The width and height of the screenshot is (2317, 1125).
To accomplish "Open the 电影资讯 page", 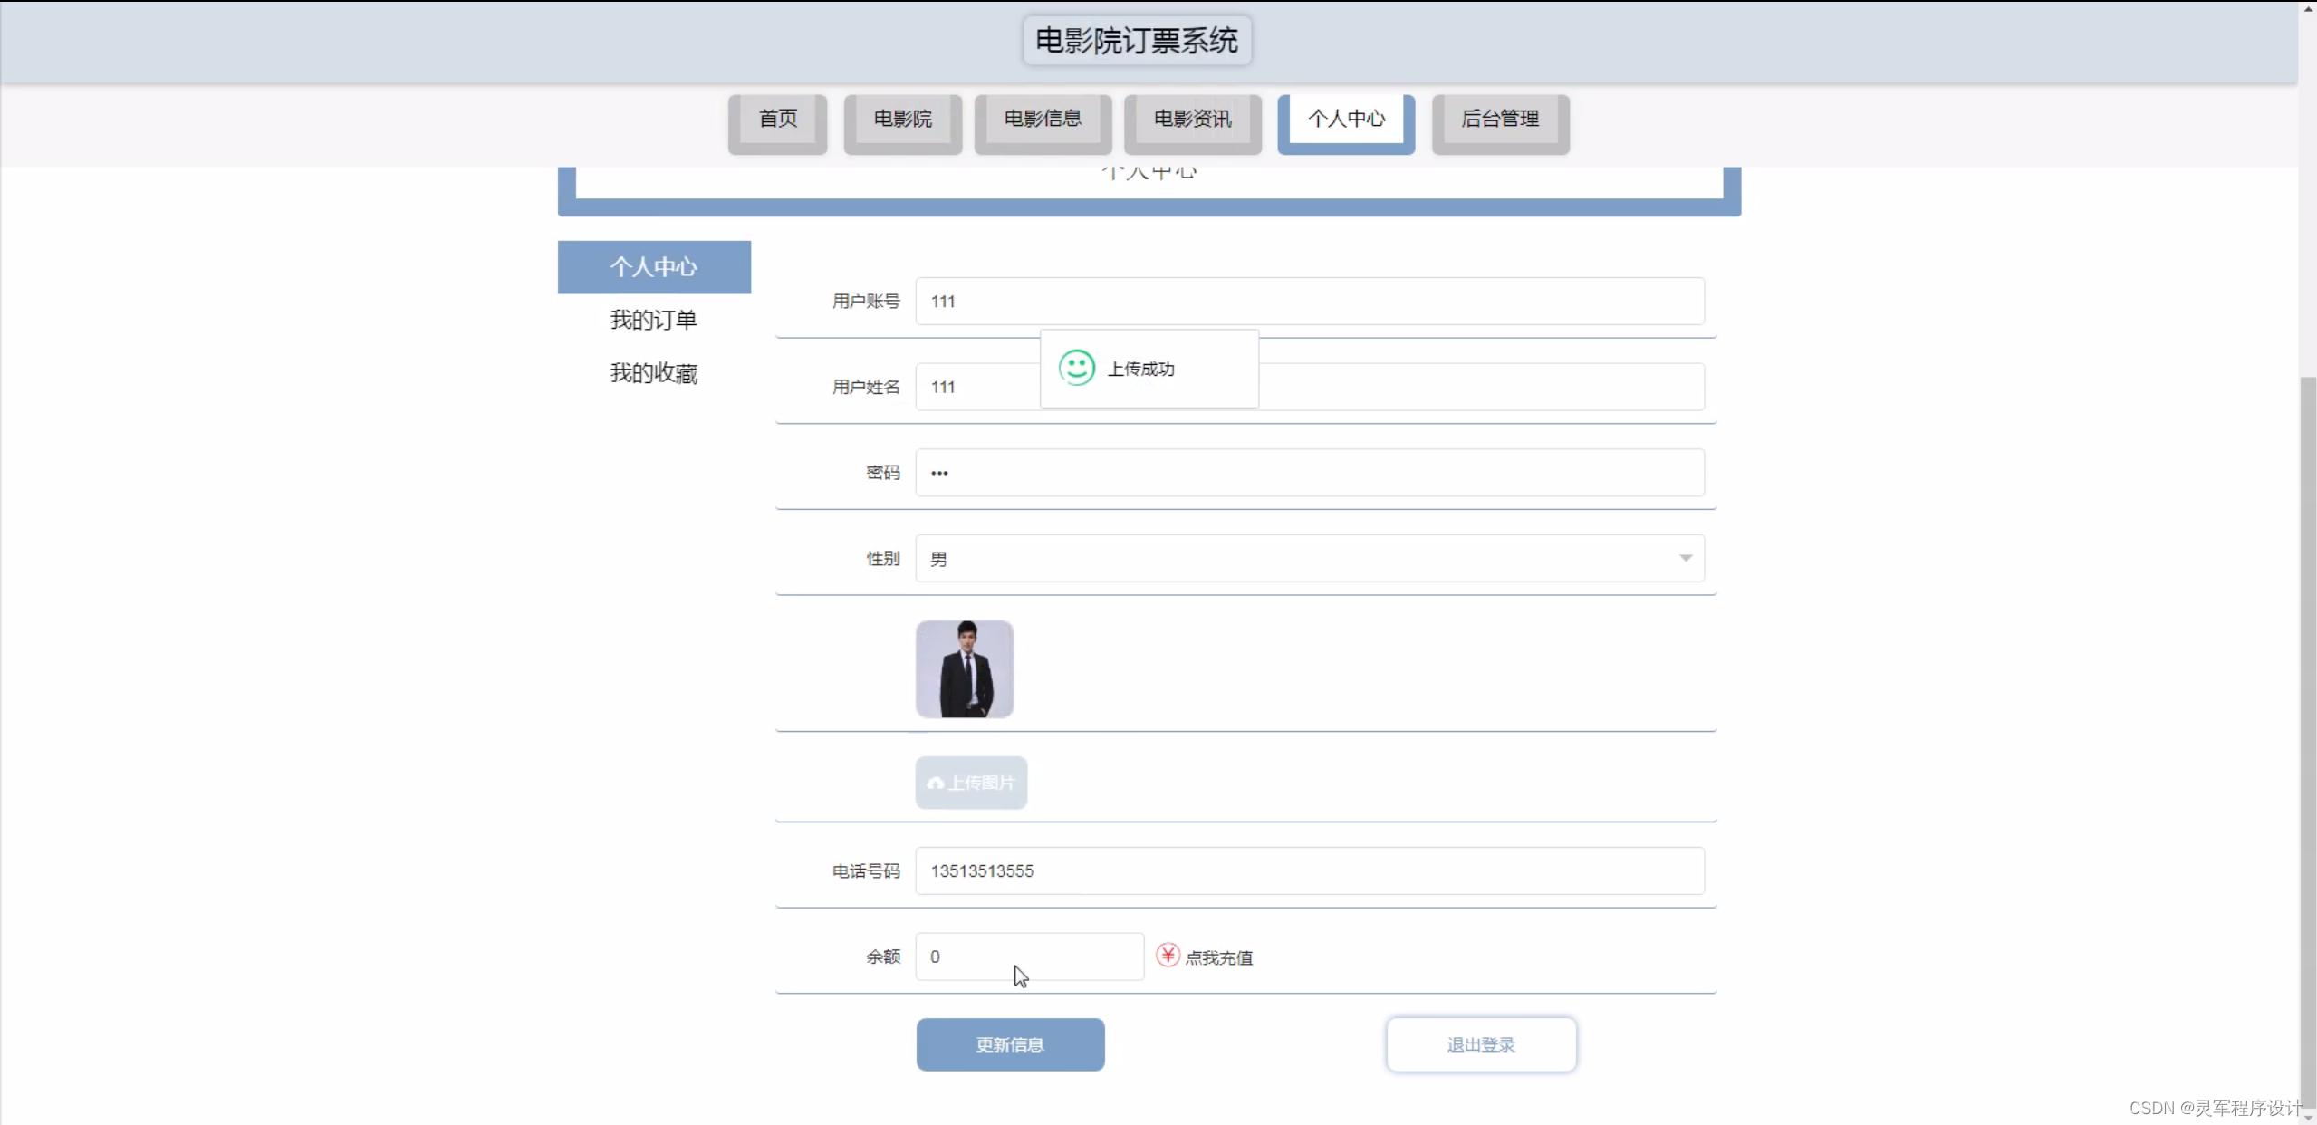I will pyautogui.click(x=1192, y=119).
